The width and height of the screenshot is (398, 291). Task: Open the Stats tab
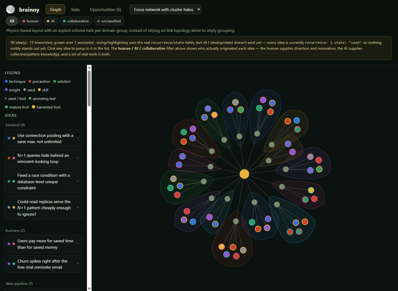pos(75,9)
